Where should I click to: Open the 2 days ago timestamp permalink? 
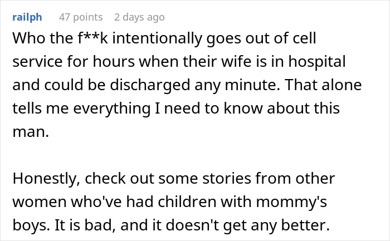[139, 17]
